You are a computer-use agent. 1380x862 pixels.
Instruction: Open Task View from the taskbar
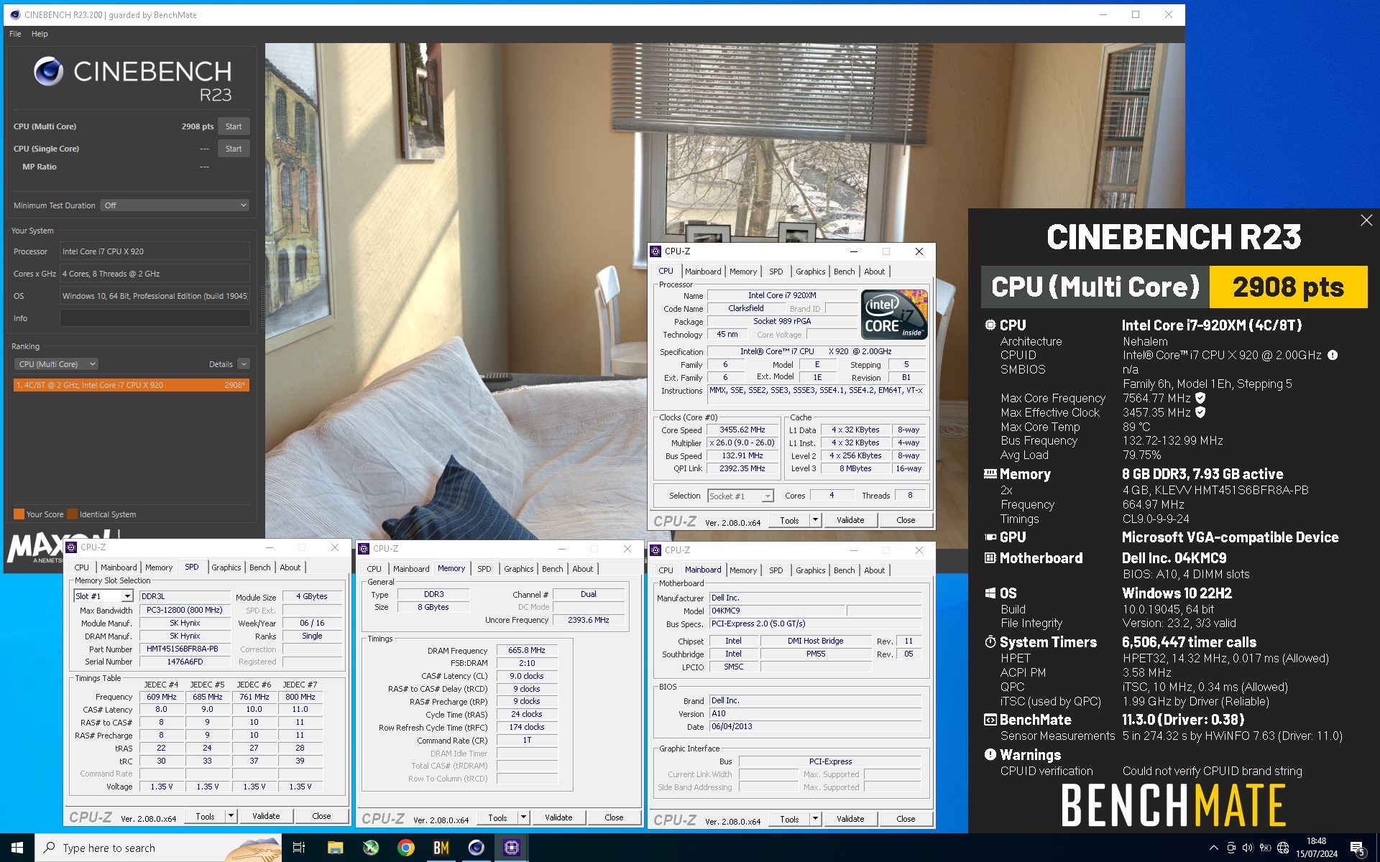(x=299, y=848)
